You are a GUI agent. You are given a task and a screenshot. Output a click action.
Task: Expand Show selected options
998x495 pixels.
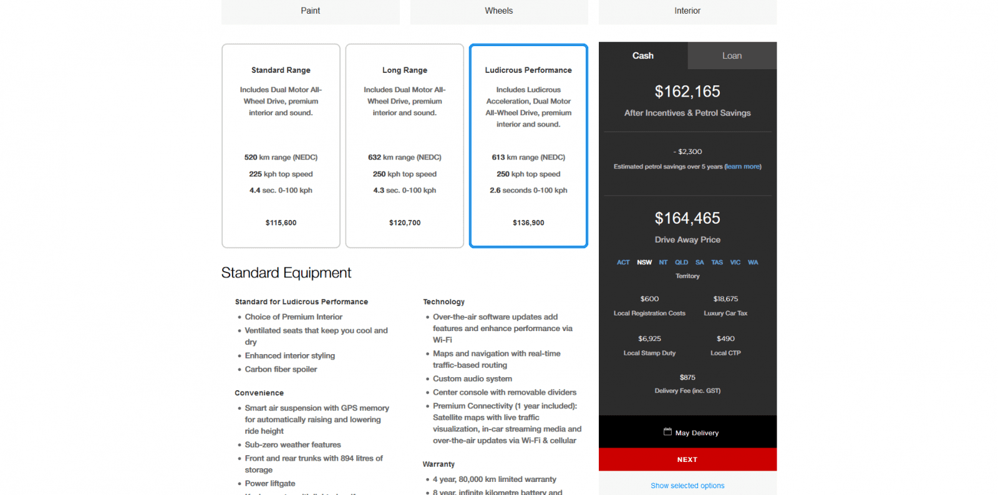coord(687,486)
